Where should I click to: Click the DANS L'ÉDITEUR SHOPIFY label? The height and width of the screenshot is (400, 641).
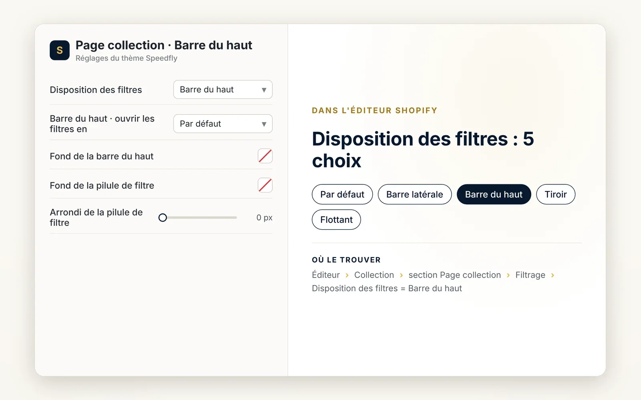point(375,110)
